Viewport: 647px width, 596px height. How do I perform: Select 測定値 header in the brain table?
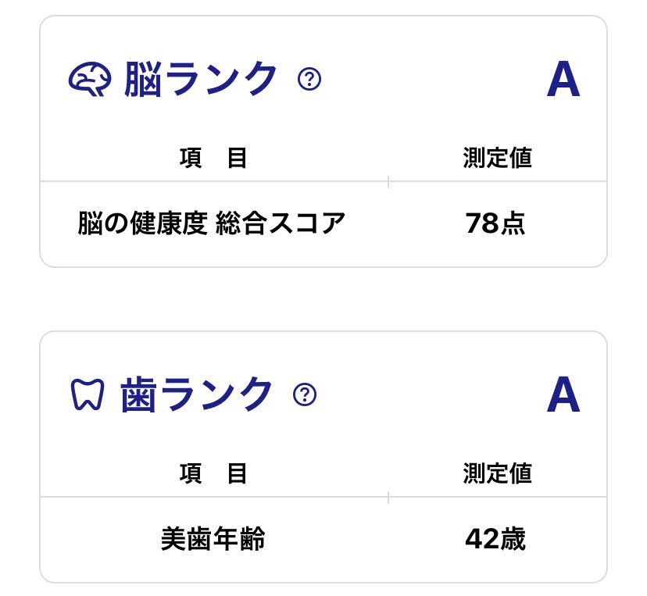(497, 159)
